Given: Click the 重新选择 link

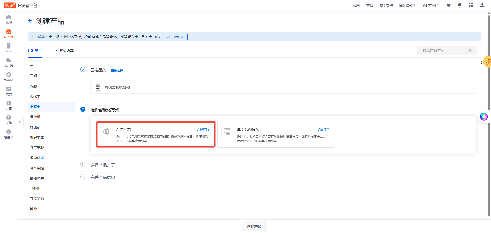Looking at the screenshot, I should (x=117, y=70).
